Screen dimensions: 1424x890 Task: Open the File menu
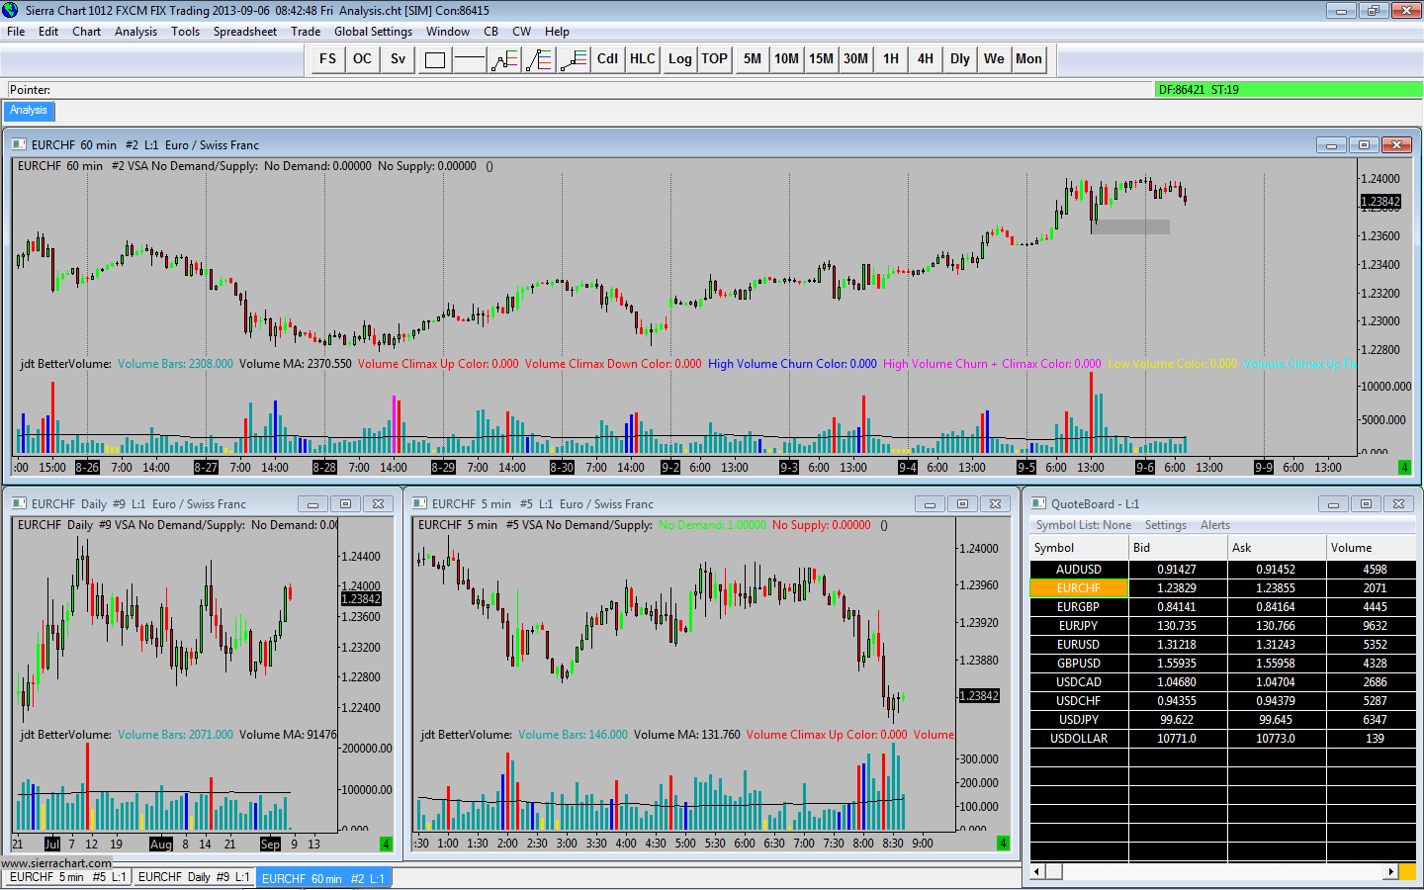tap(16, 32)
